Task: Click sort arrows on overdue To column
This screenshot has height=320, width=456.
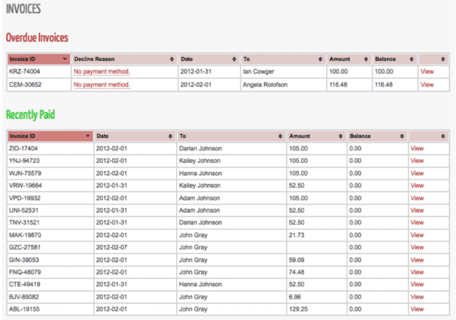Action: (320, 59)
